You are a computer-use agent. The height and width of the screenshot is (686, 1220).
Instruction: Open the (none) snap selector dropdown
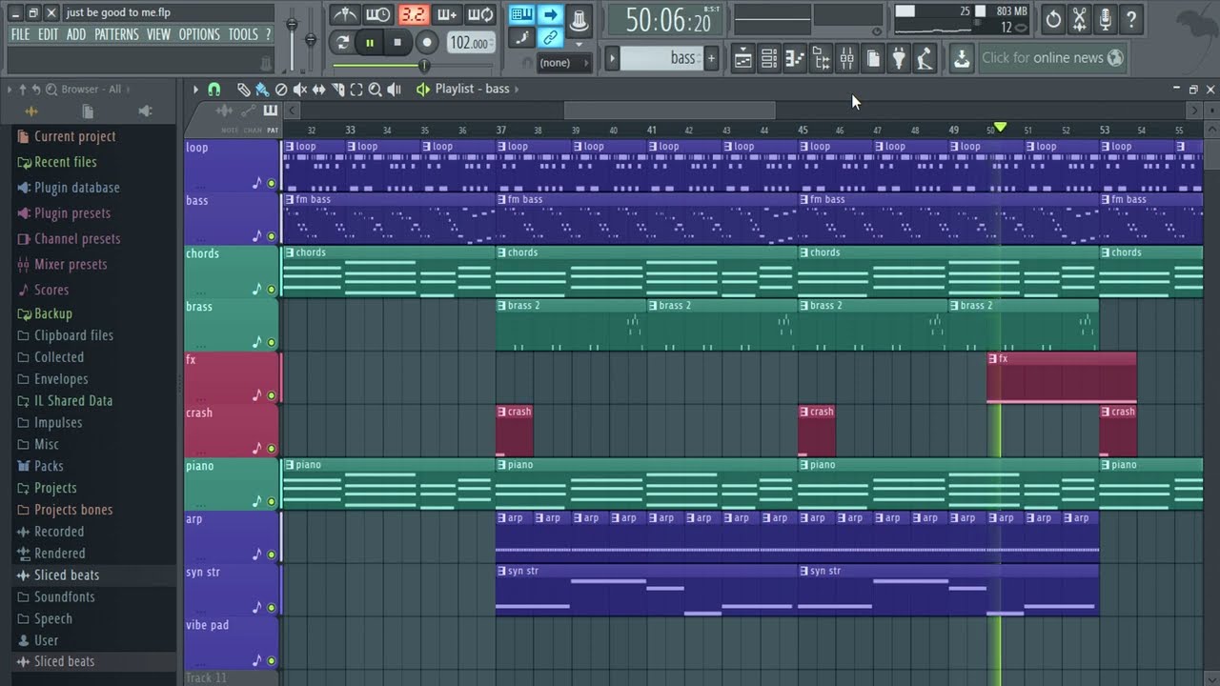(x=565, y=63)
